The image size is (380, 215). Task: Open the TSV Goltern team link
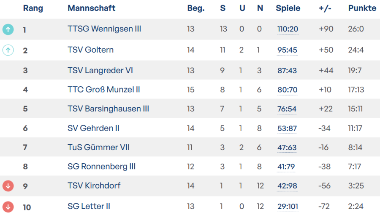pyautogui.click(x=90, y=50)
